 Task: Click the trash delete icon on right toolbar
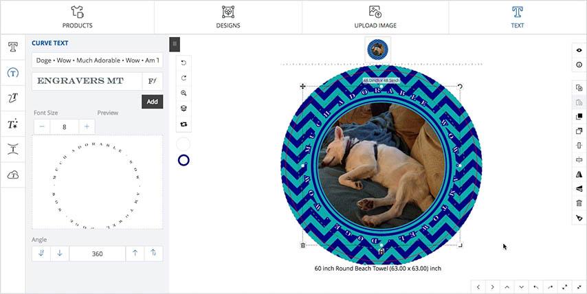579,203
